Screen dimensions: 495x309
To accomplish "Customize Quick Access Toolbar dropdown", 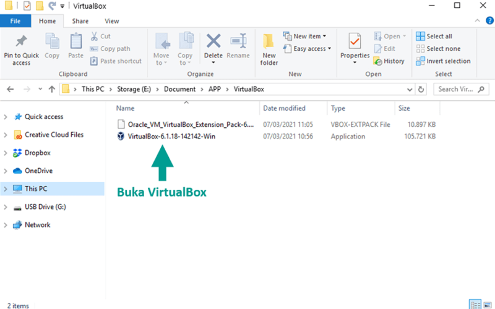I will coord(62,6).
